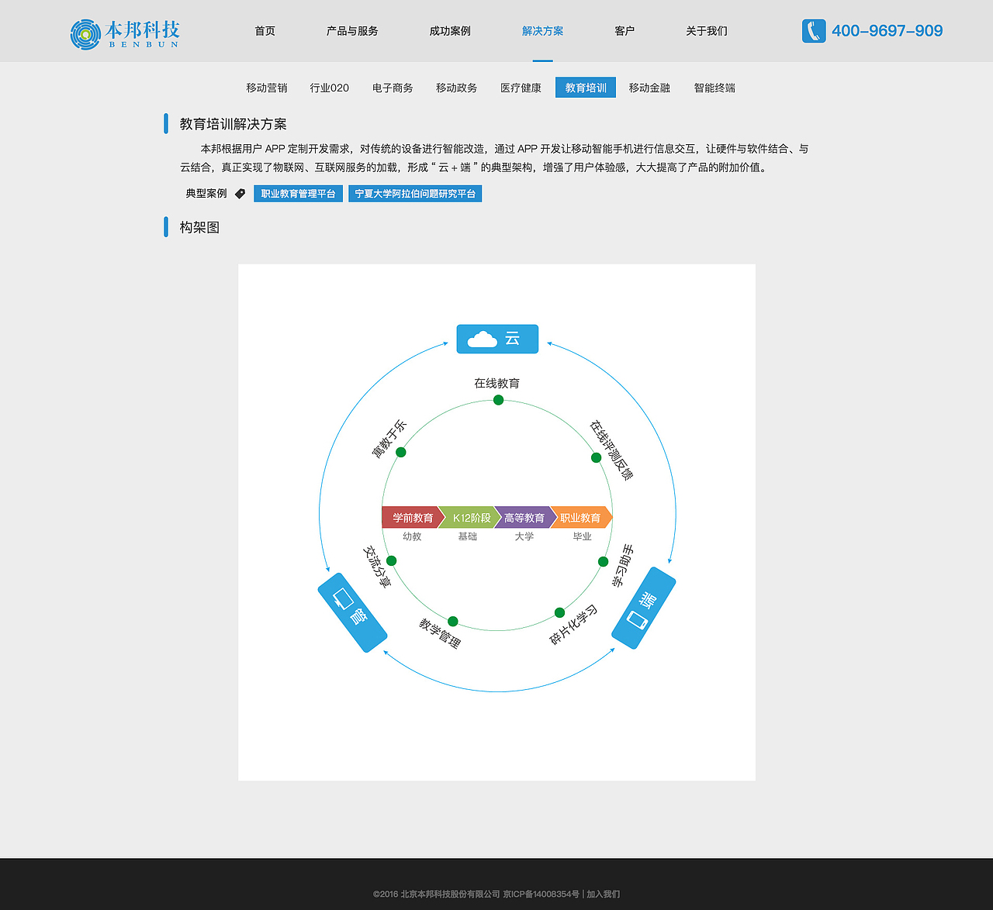Open the 解决方案 menu item
The height and width of the screenshot is (910, 993).
(x=542, y=31)
